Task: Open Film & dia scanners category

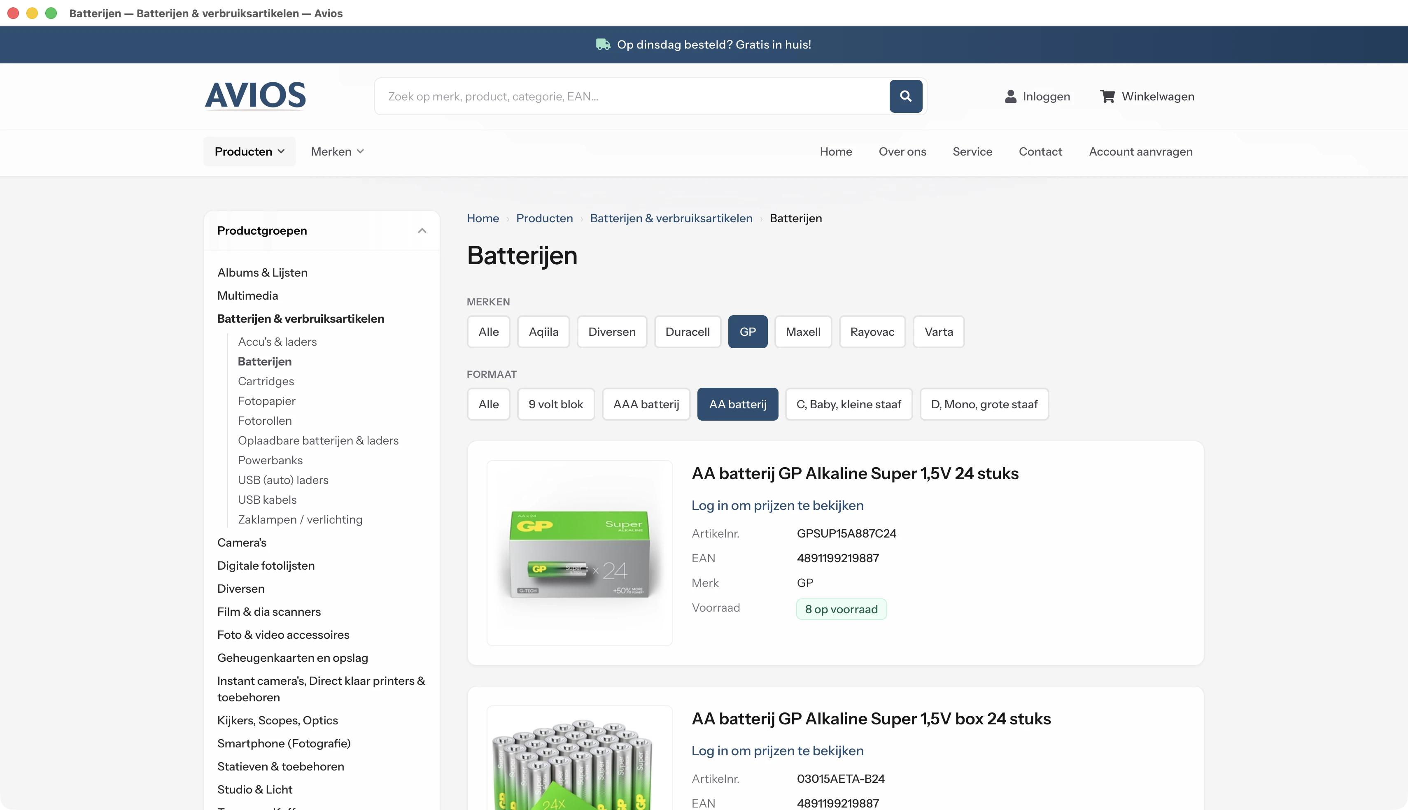Action: (x=269, y=612)
